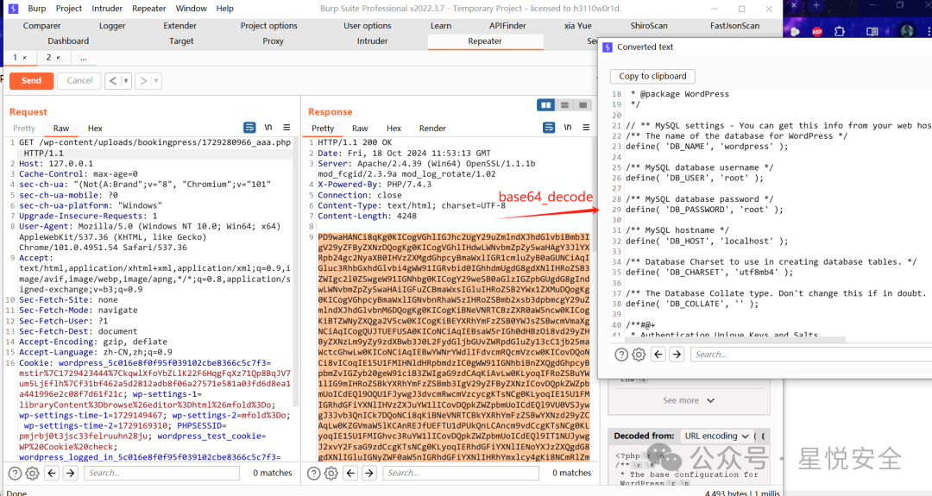
Task: Switch to the Dashboard tab
Action: (68, 41)
